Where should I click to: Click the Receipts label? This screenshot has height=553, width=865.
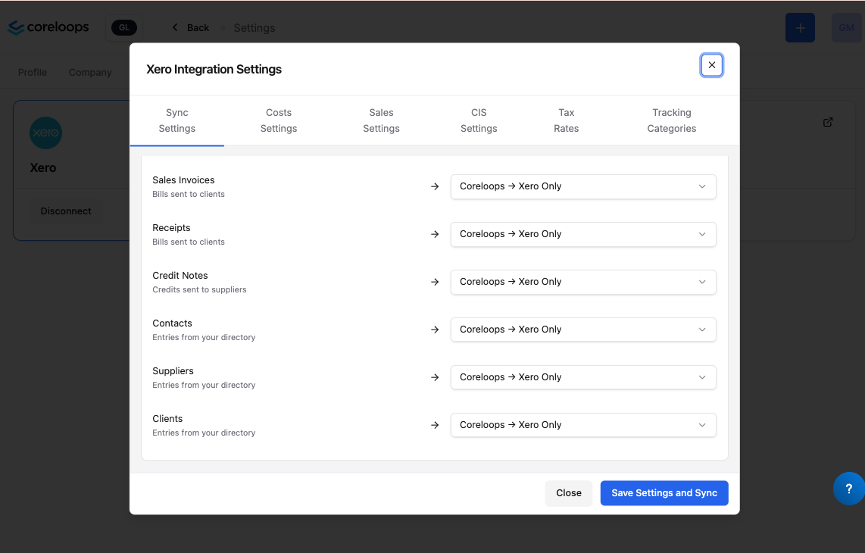(x=172, y=228)
